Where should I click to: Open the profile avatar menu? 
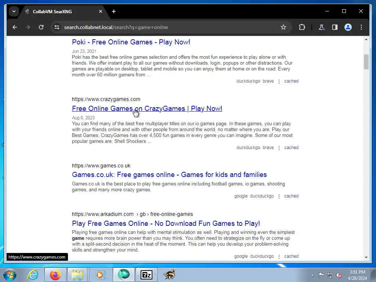tap(348, 27)
